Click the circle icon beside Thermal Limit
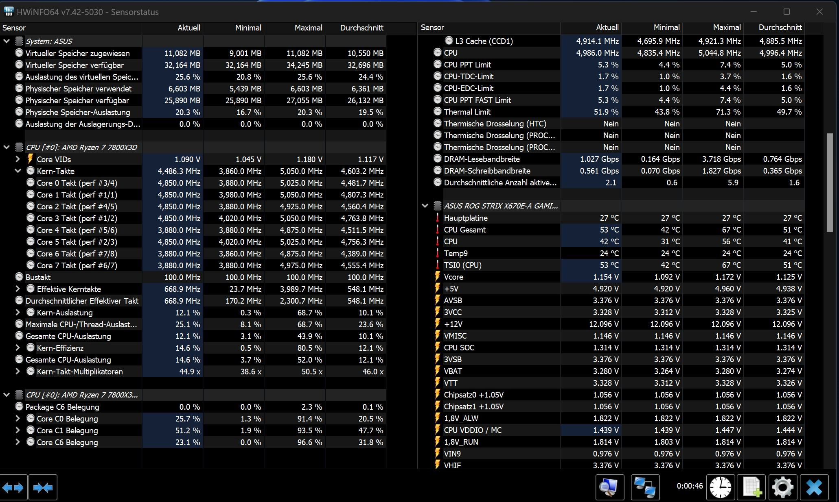This screenshot has width=839, height=502. click(x=437, y=111)
